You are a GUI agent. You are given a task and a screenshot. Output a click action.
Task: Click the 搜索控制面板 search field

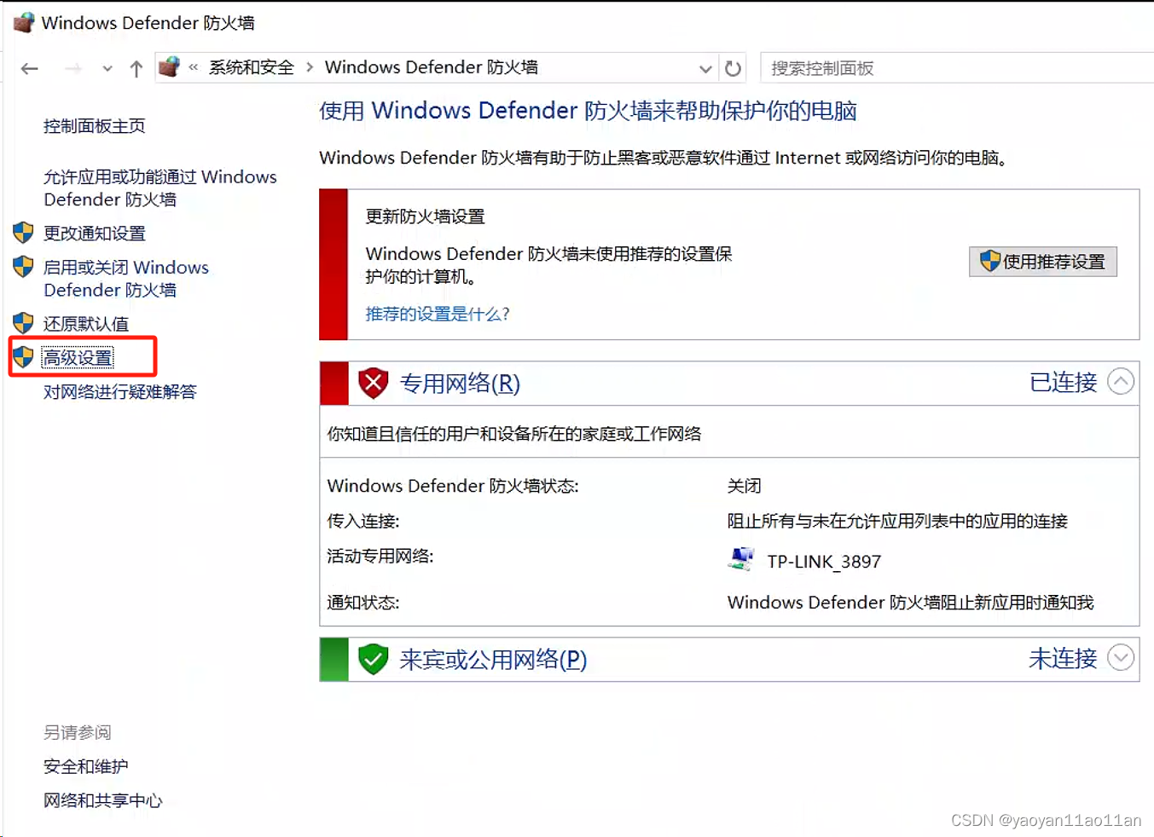point(956,68)
